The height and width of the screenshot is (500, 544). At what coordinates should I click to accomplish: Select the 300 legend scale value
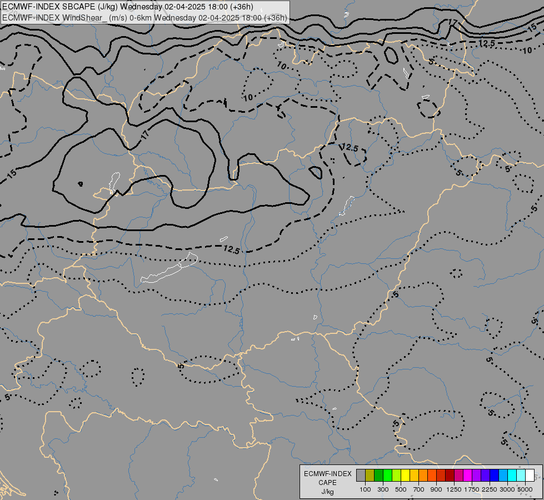(x=383, y=489)
